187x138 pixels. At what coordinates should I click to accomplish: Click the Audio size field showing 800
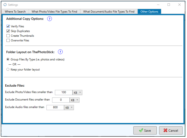pyautogui.click(x=55, y=107)
